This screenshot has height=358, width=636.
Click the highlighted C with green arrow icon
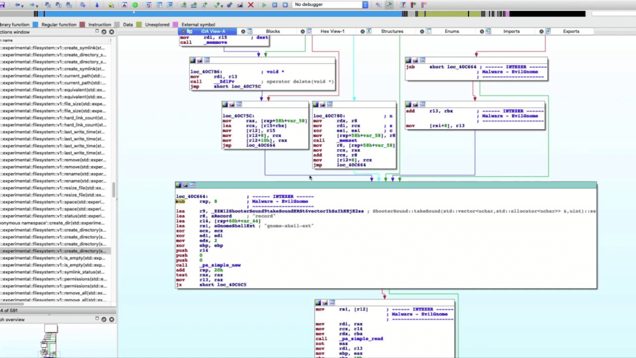click(389, 5)
